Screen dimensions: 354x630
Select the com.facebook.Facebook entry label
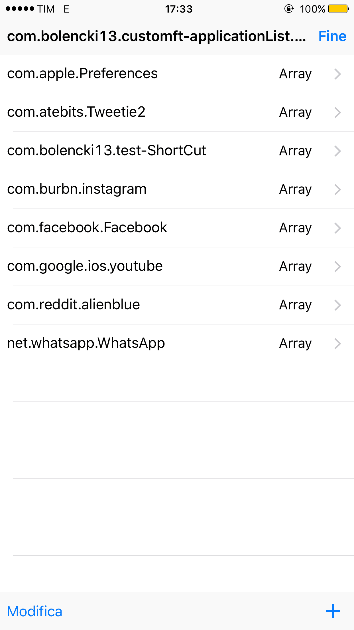[87, 228]
